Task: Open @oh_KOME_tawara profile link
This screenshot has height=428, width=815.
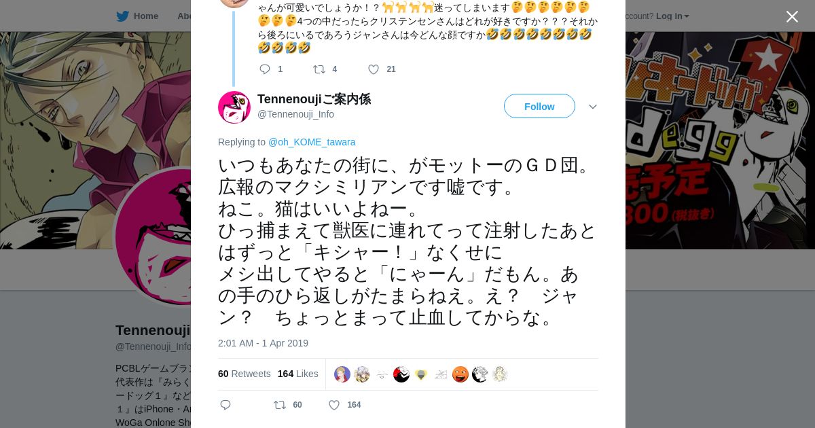Action: pos(312,142)
